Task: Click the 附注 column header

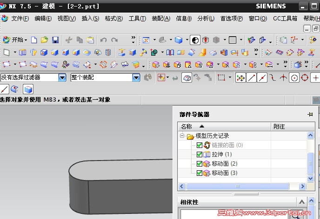Action: pos(293,126)
